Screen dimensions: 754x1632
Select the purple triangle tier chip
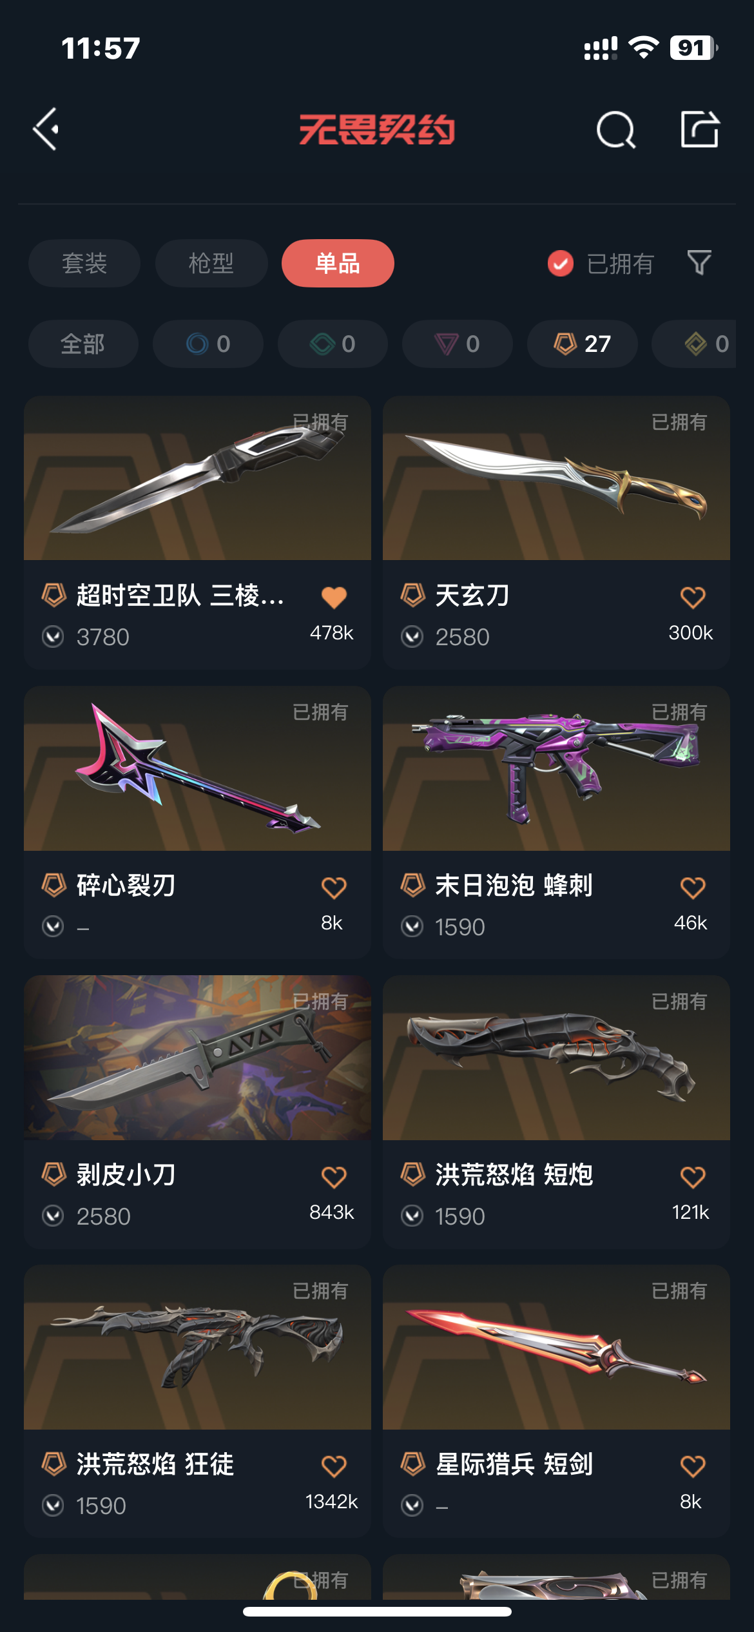[x=458, y=344]
